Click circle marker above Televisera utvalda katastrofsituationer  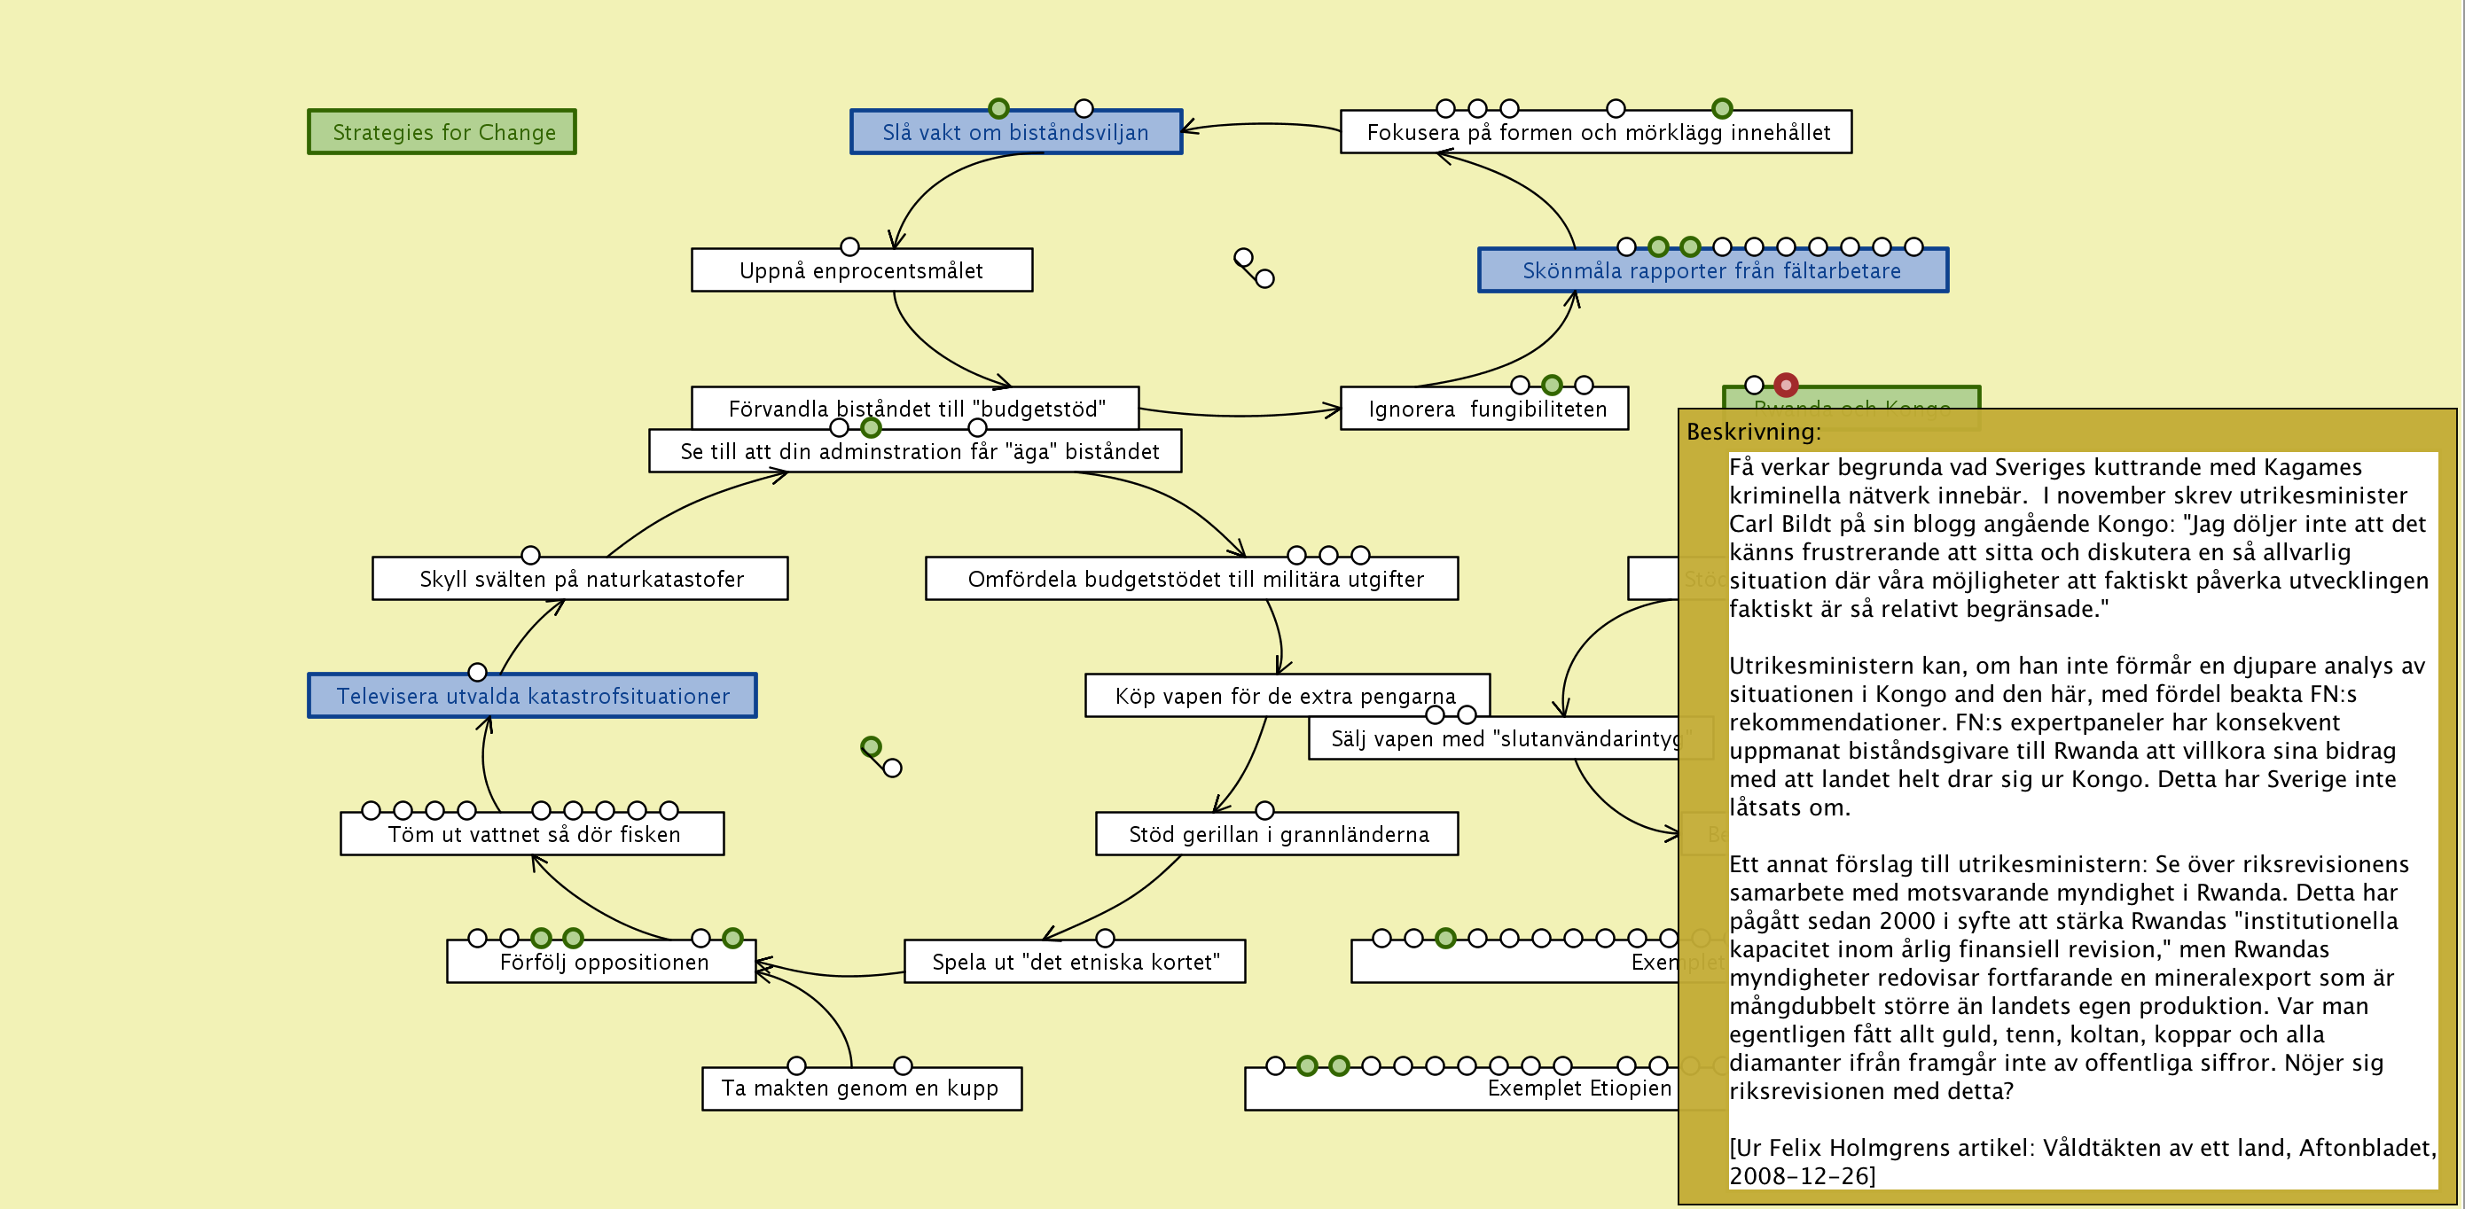click(x=478, y=672)
